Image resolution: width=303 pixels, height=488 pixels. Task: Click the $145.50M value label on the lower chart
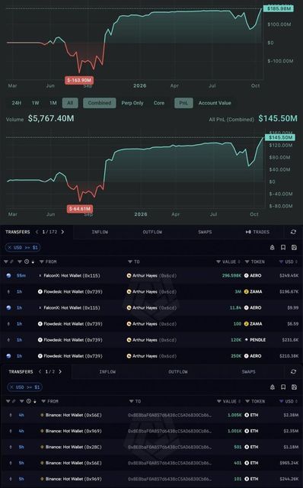280,137
